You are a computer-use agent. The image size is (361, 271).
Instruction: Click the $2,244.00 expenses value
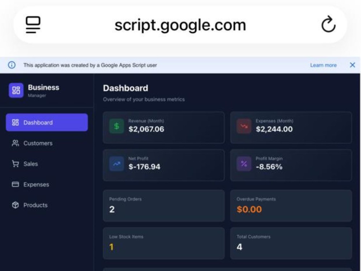(x=274, y=129)
